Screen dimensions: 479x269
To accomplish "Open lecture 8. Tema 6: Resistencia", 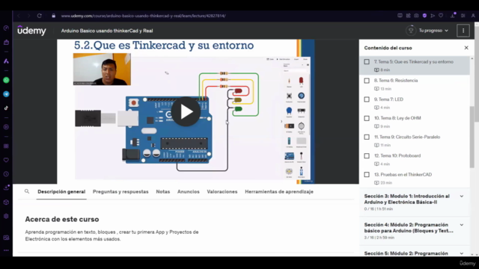I will 415,84.
